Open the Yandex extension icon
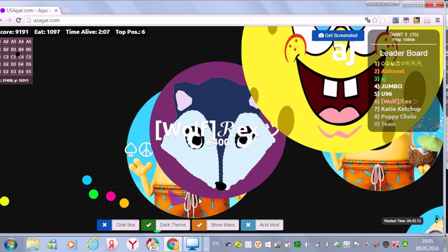The image size is (448, 252). point(385,20)
